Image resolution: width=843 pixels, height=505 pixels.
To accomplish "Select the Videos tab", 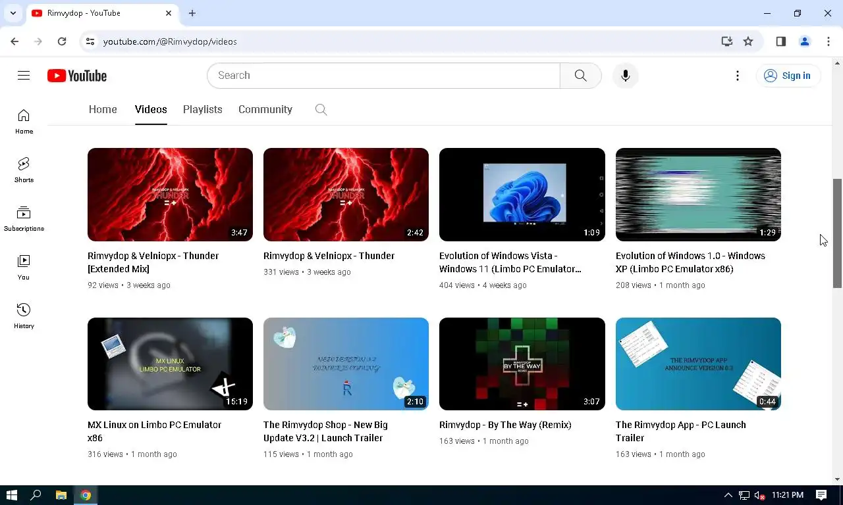I will tap(151, 110).
